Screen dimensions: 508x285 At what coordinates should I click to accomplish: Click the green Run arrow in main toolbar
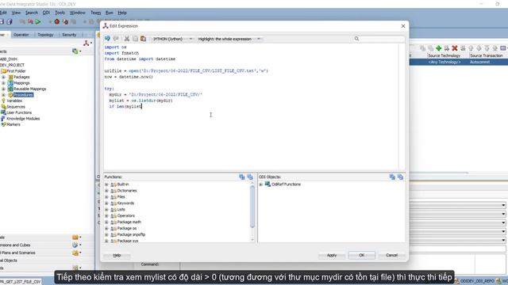(x=38, y=21)
